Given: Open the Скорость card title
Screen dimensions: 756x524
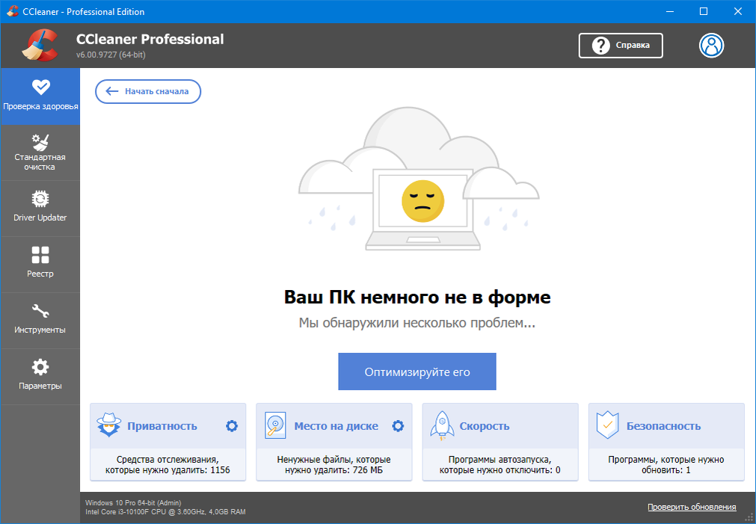Looking at the screenshot, I should click(x=485, y=426).
